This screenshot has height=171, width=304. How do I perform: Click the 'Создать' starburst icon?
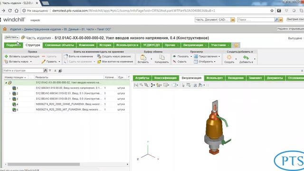point(229,57)
